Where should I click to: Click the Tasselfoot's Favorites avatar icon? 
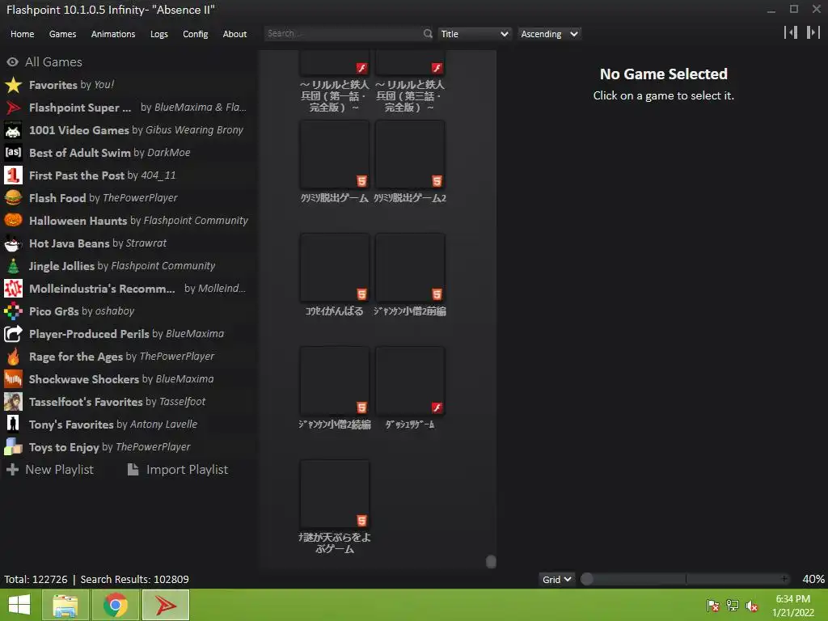[x=13, y=402]
